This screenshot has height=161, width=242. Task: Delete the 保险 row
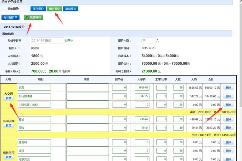(228, 128)
